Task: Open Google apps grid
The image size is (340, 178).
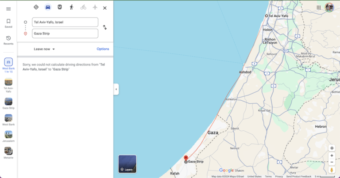Action: (x=319, y=8)
